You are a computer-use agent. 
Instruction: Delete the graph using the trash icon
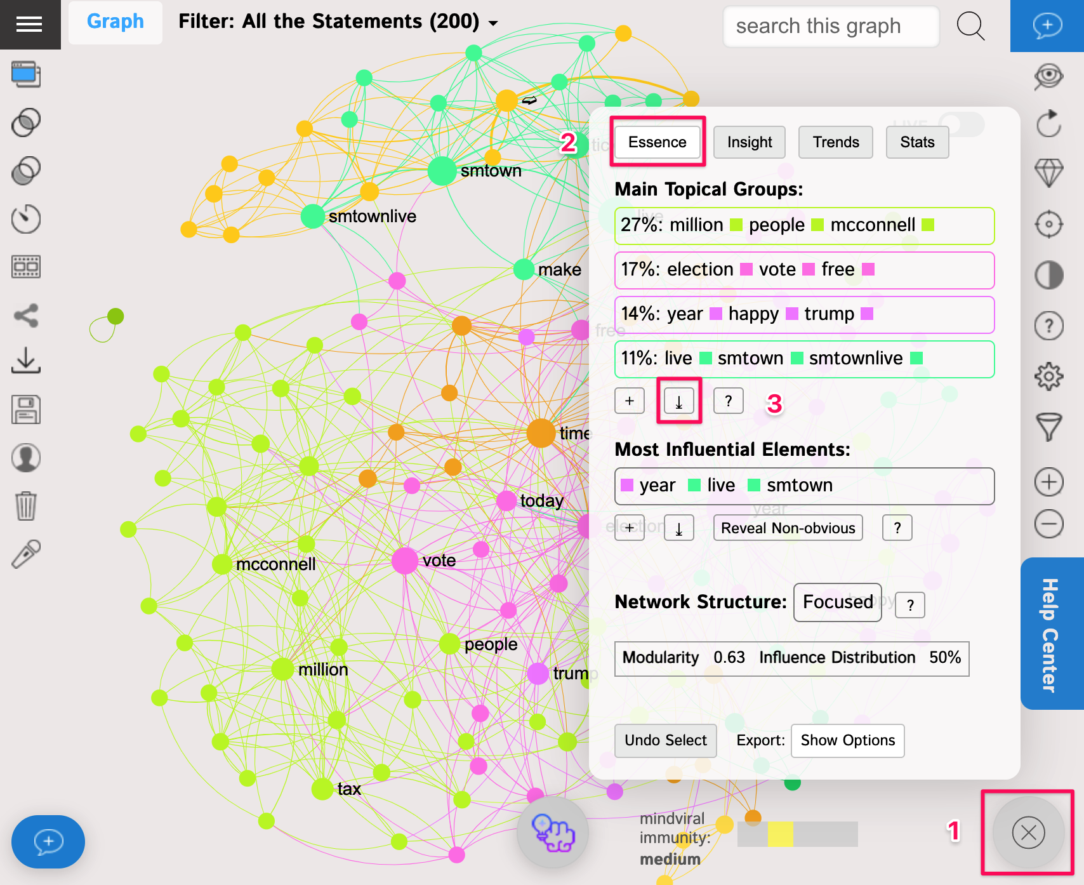point(25,505)
